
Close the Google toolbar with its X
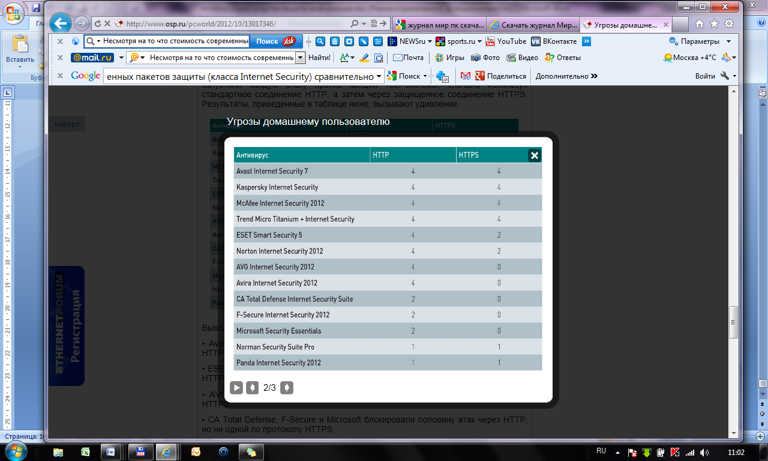60,76
